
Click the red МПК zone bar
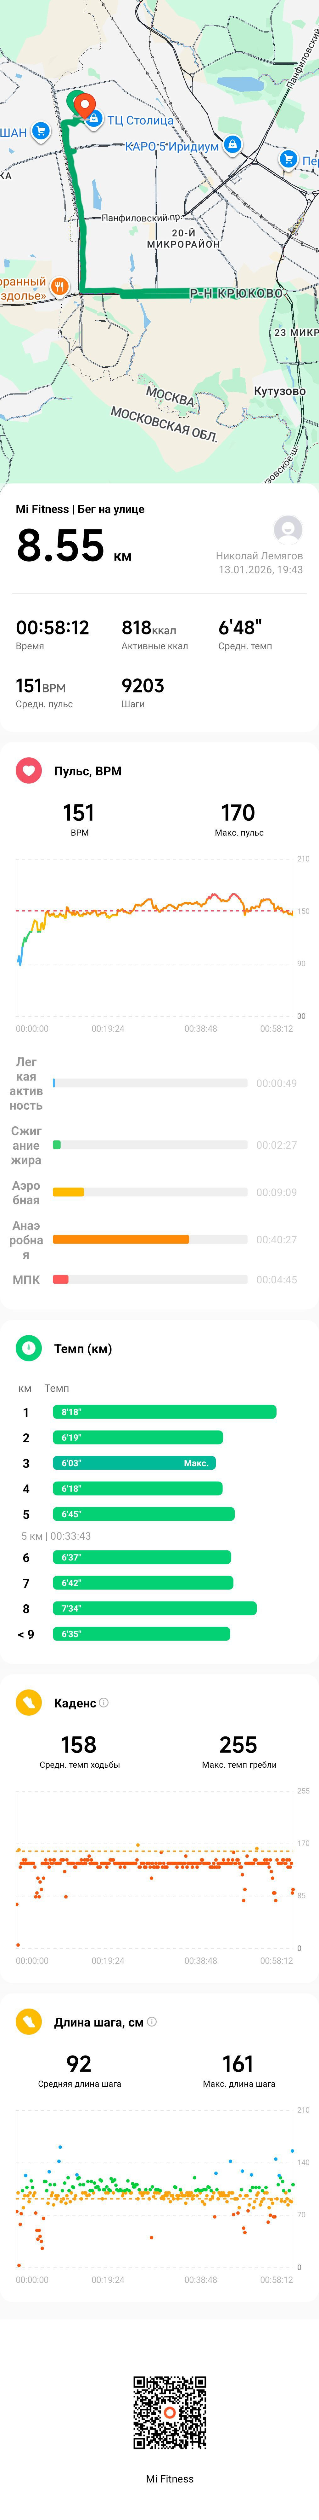60,1280
